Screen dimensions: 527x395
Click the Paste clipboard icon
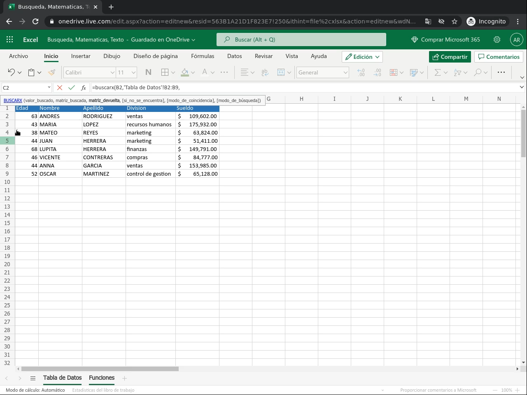point(31,72)
